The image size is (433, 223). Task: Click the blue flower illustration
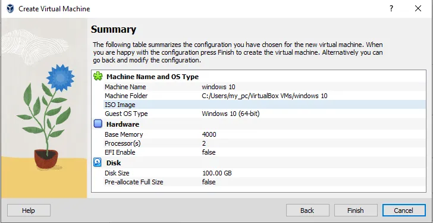[61, 78]
